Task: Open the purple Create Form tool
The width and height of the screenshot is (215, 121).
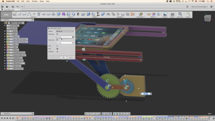Action: (x=63, y=14)
